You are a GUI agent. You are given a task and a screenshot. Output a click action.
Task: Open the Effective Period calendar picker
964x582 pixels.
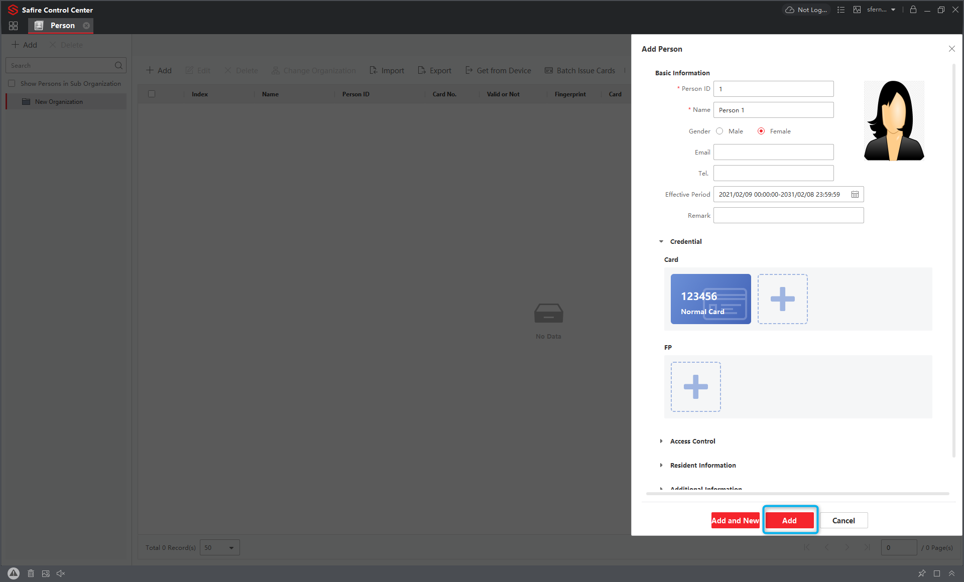tap(856, 194)
